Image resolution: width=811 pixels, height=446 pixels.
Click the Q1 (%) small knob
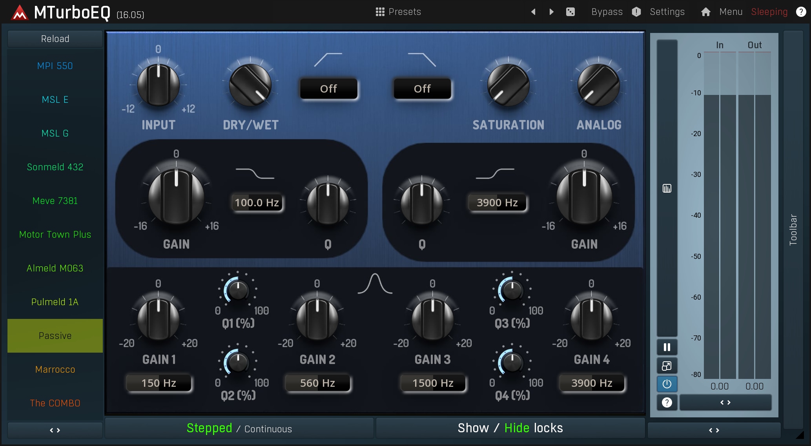coord(238,290)
